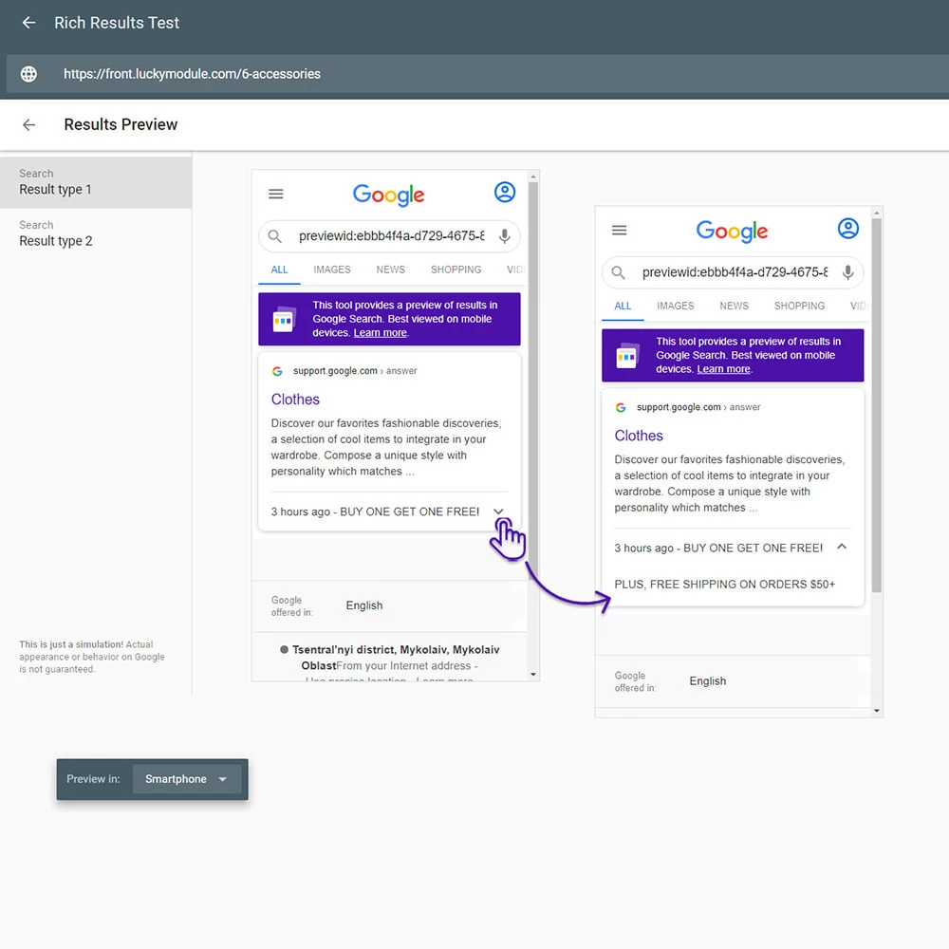Click 'PLUS, FREE SHIPPING ON ORDERS $50+' text
Screen dimensions: 949x949
point(724,584)
